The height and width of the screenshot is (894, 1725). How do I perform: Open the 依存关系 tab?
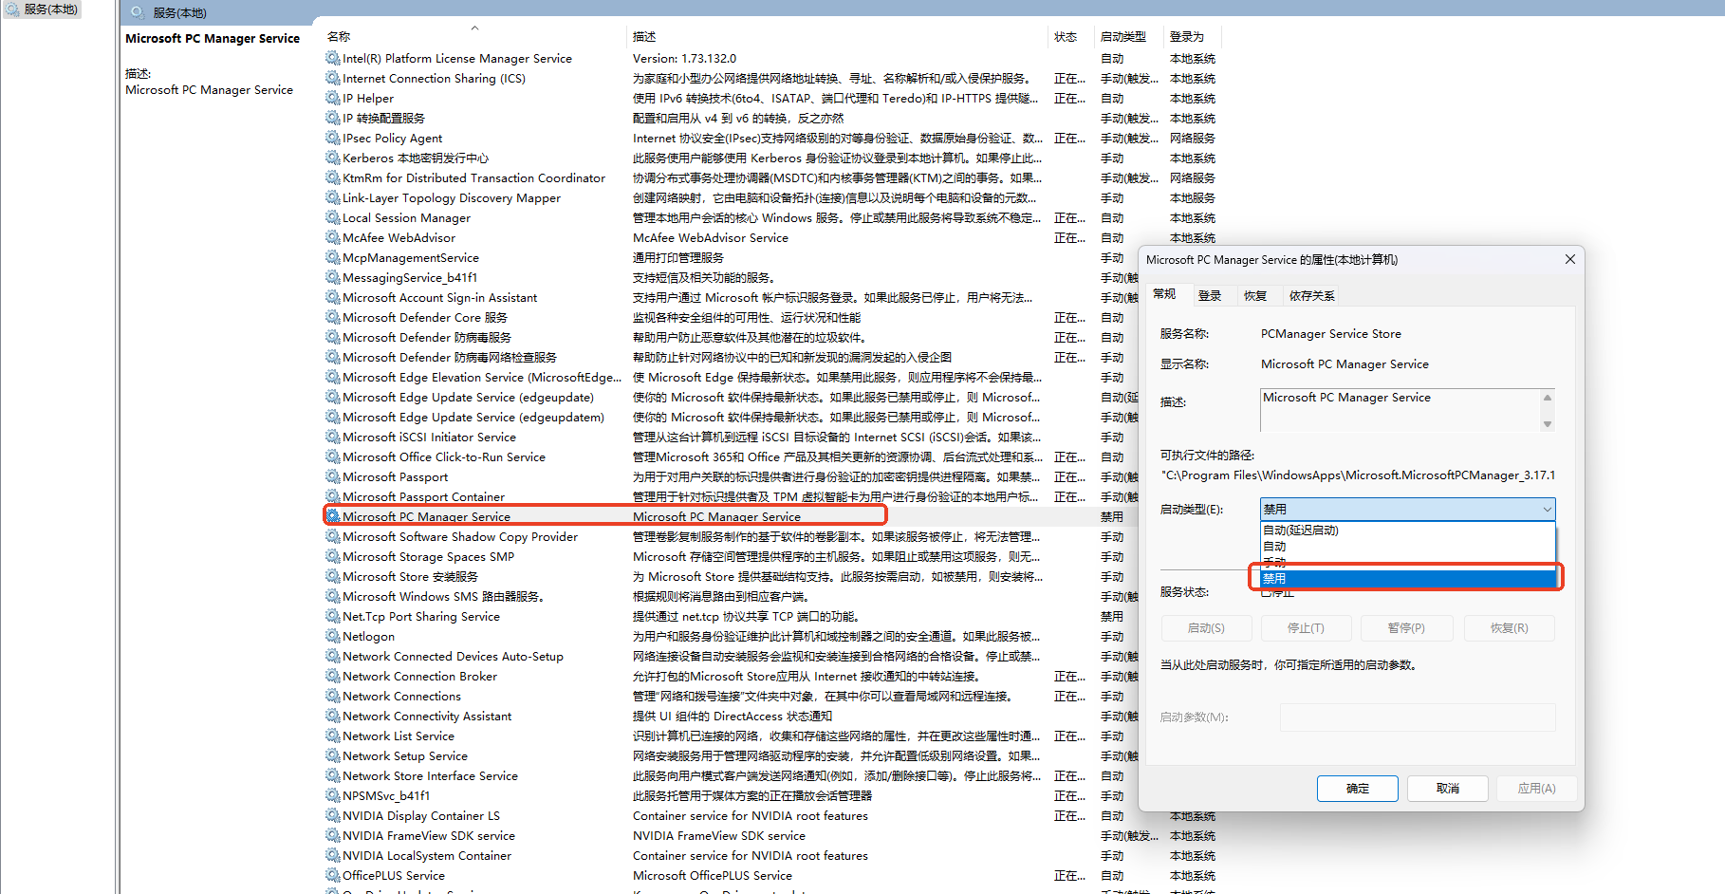click(1311, 296)
